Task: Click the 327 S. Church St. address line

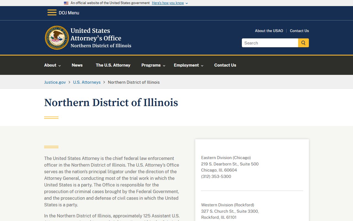Action: pyautogui.click(x=230, y=211)
